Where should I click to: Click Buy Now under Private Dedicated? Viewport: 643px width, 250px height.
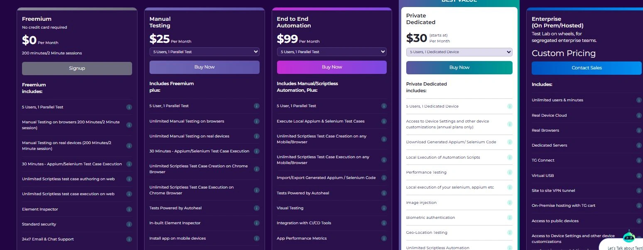[x=459, y=67]
